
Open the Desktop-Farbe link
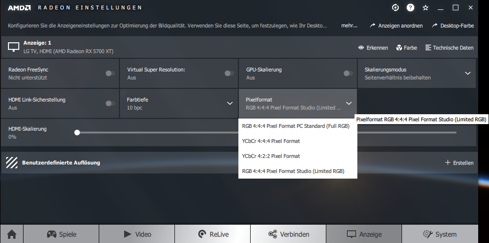pyautogui.click(x=453, y=25)
